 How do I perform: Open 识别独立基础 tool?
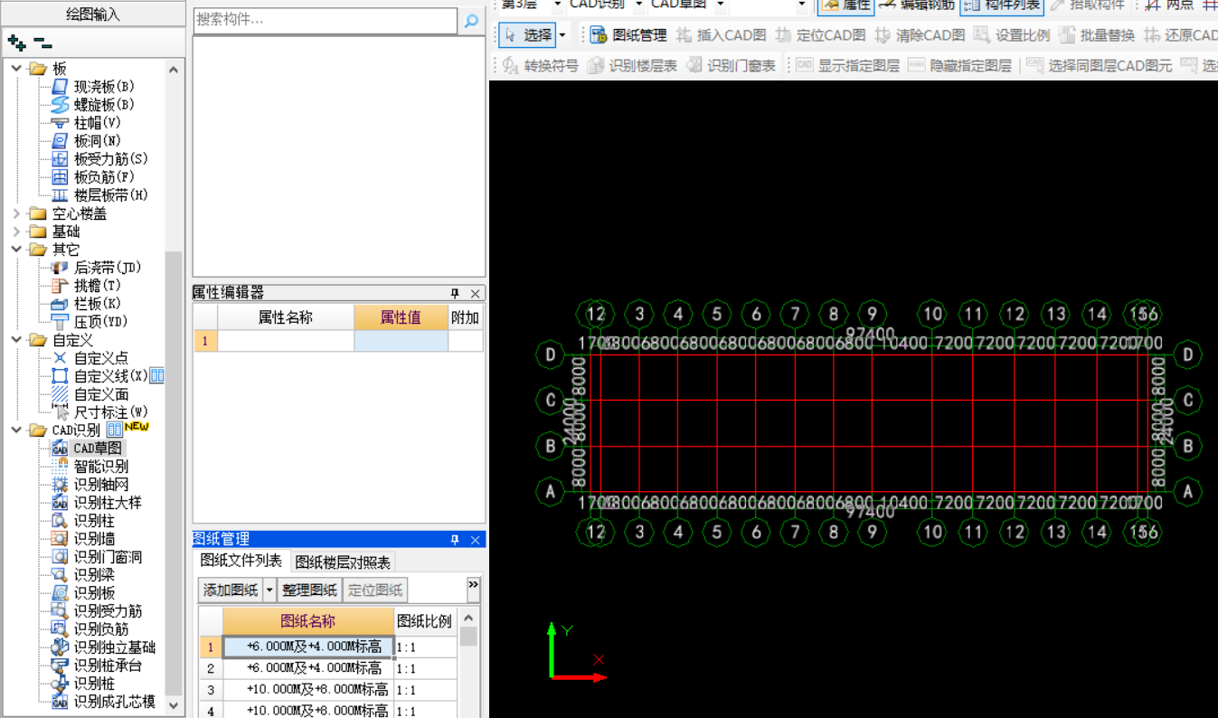[115, 647]
